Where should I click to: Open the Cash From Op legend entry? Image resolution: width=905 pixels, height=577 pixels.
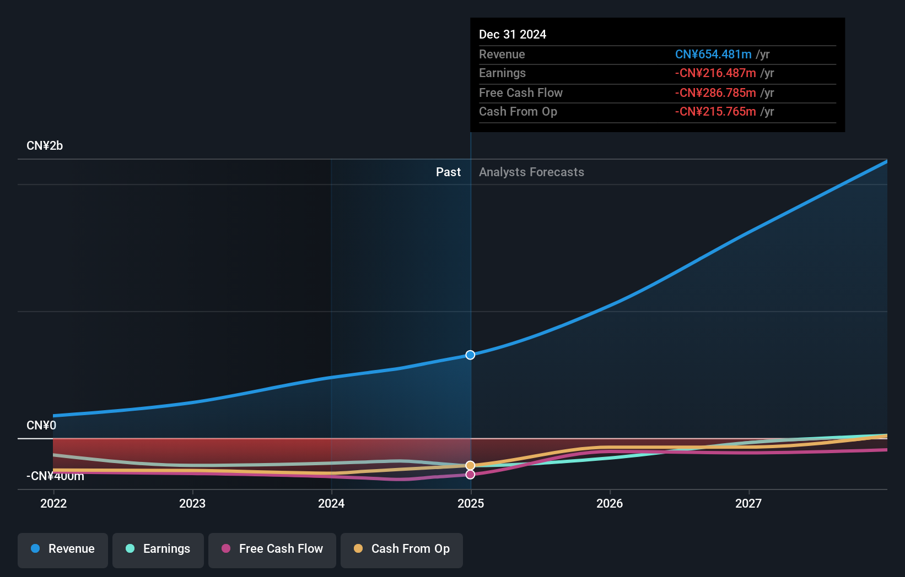pos(401,549)
